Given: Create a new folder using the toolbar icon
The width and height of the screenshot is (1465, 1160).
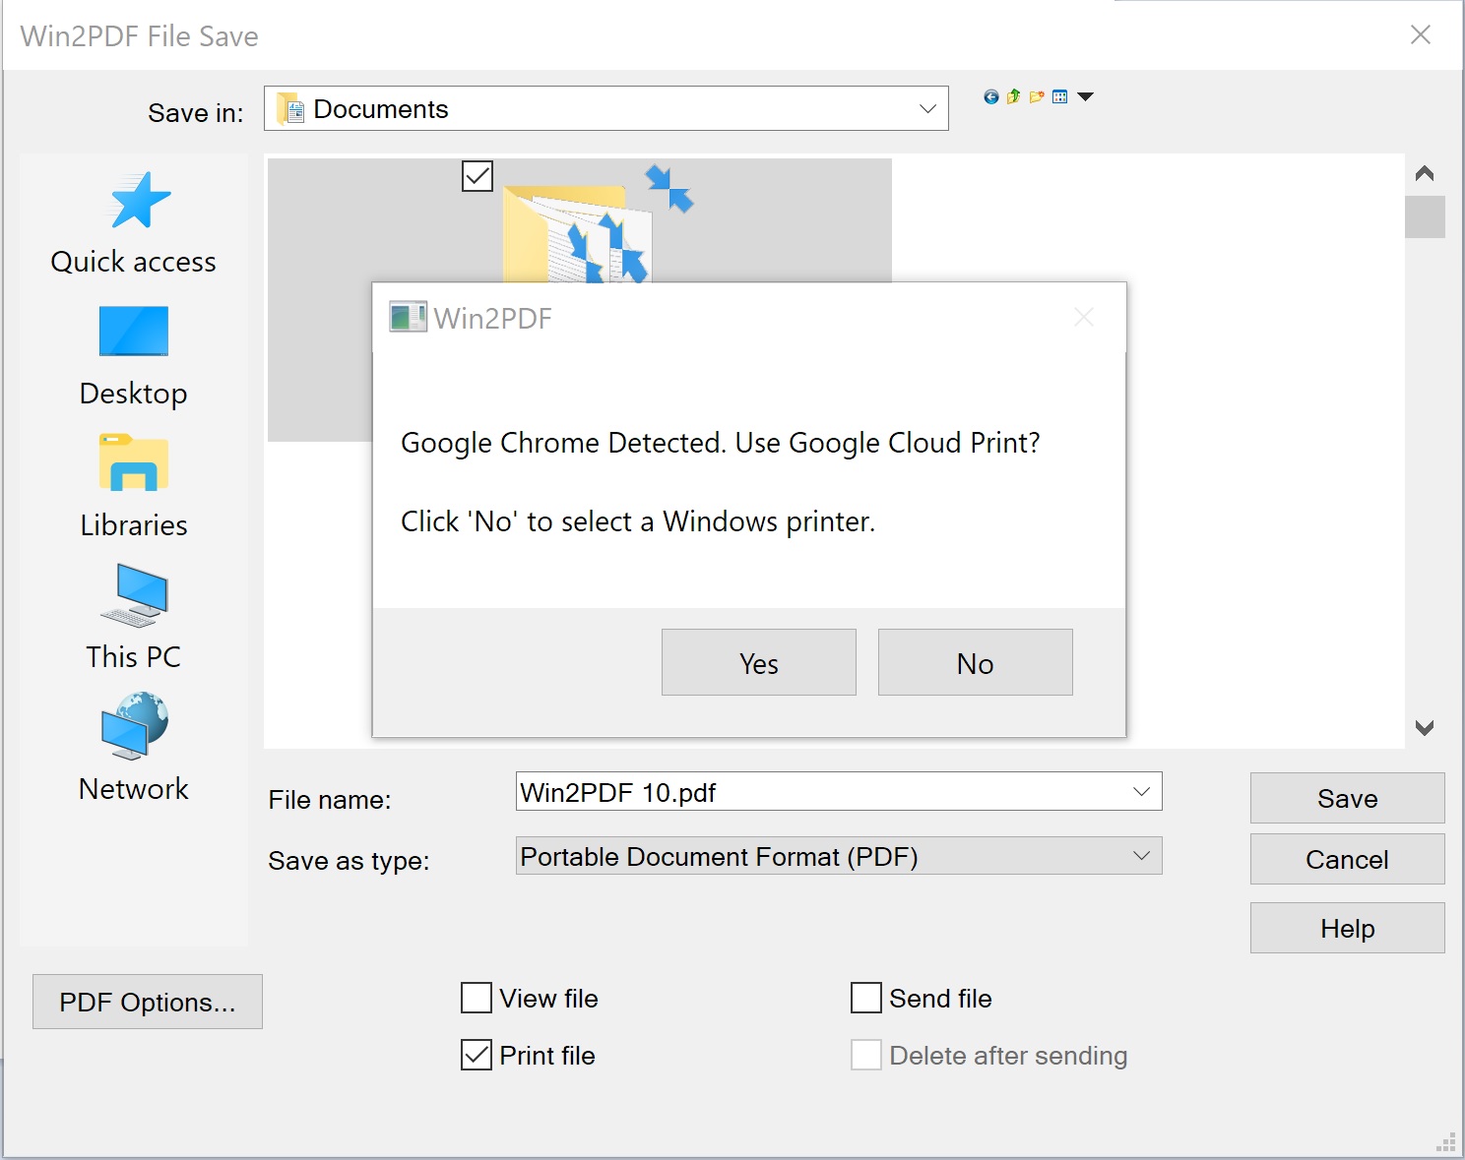Looking at the screenshot, I should tap(1036, 96).
